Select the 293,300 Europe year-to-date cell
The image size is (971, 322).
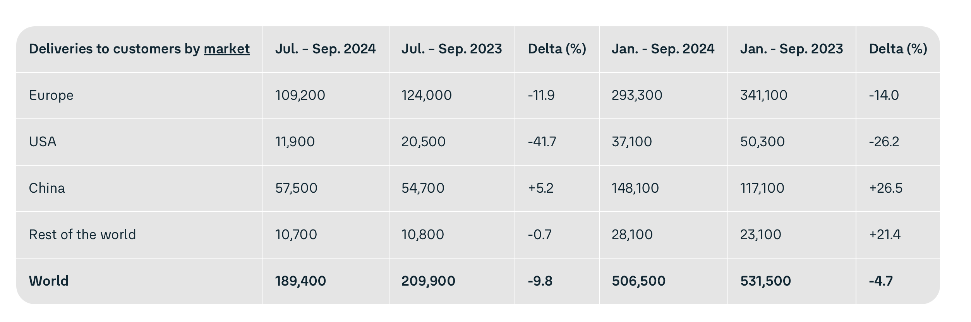coord(637,95)
